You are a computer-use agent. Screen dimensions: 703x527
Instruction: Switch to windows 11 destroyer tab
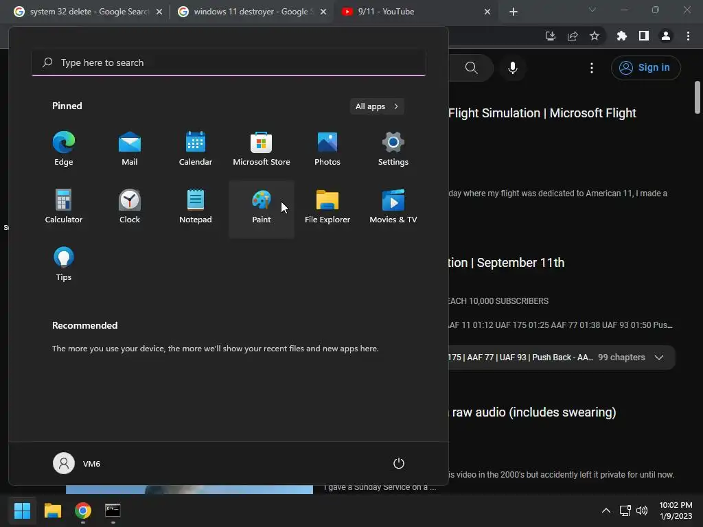tap(251, 12)
